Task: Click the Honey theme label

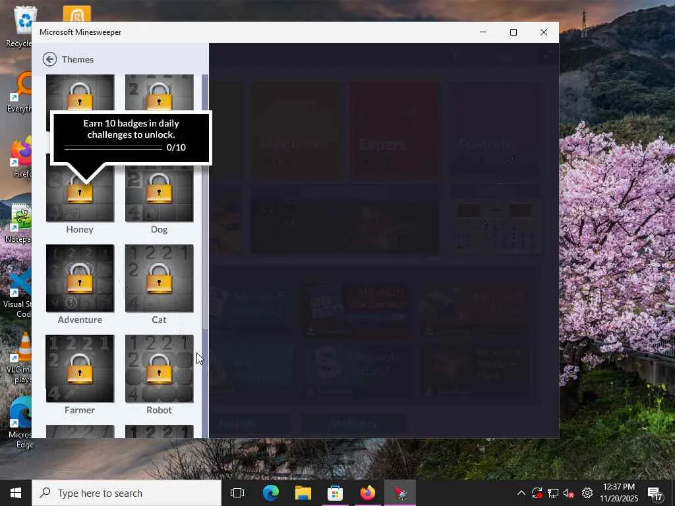Action: click(80, 229)
